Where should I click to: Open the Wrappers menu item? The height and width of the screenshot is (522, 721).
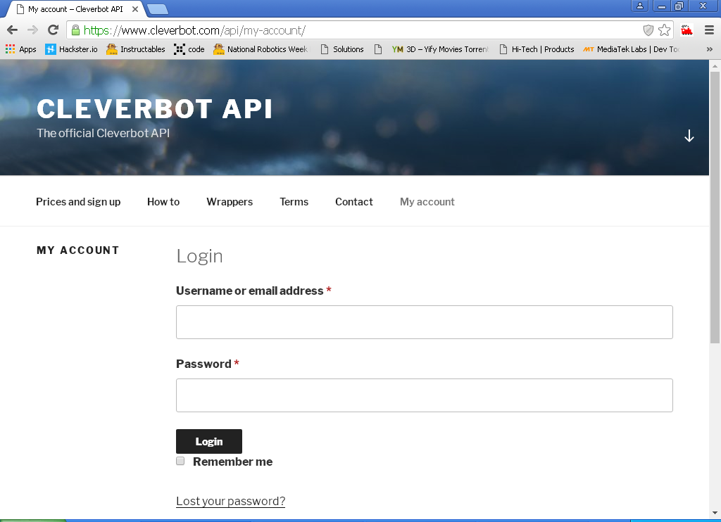pyautogui.click(x=230, y=202)
